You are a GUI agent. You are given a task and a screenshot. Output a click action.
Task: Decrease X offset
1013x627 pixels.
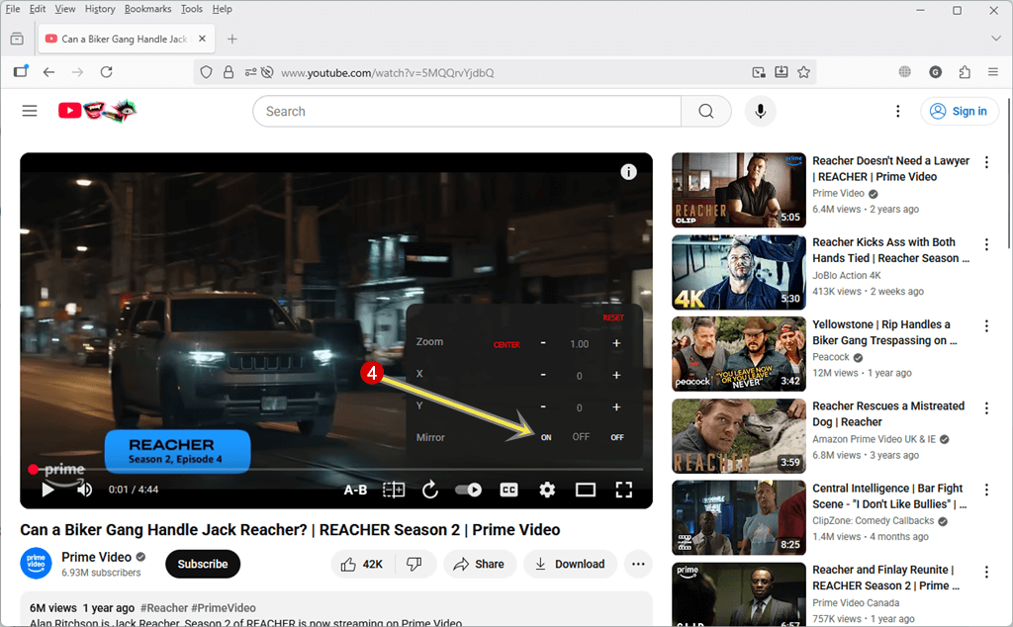(543, 375)
